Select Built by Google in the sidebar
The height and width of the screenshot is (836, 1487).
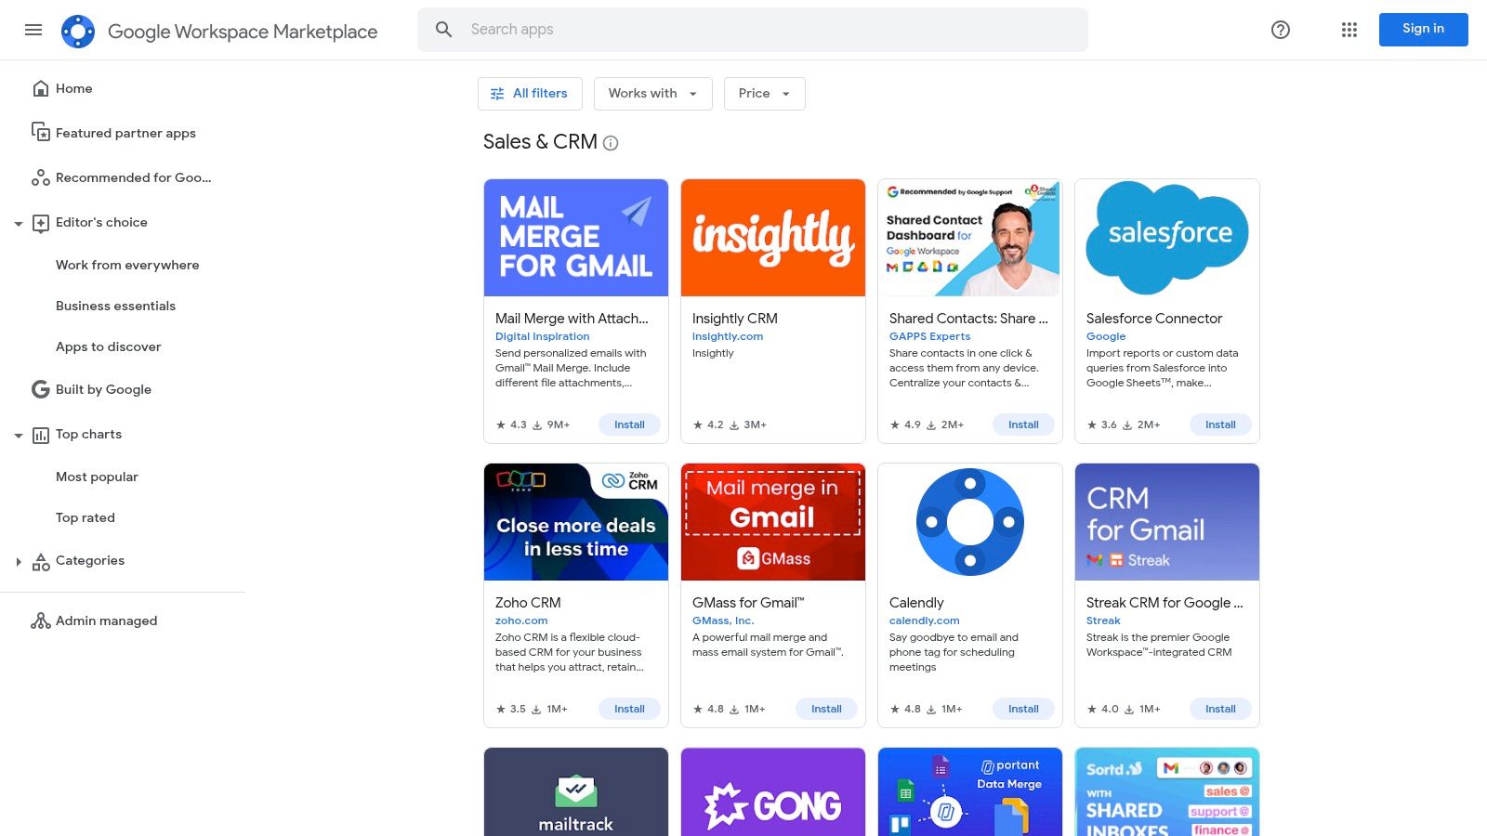pyautogui.click(x=103, y=389)
